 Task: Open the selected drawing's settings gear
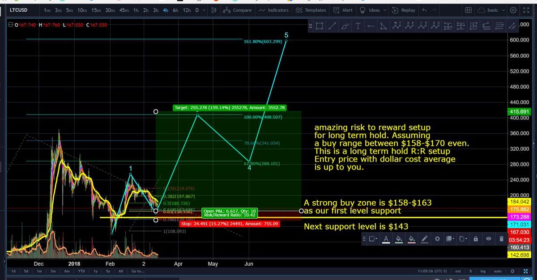click(437, 239)
